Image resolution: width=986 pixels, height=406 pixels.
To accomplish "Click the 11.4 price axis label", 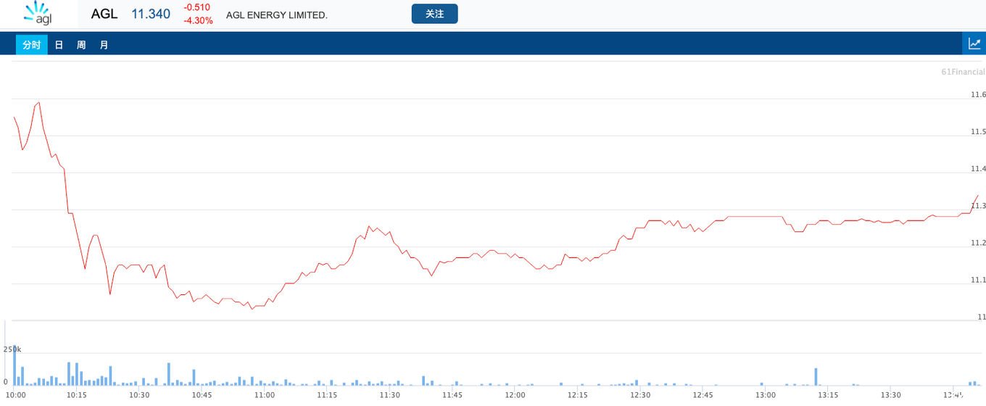I will [x=978, y=169].
